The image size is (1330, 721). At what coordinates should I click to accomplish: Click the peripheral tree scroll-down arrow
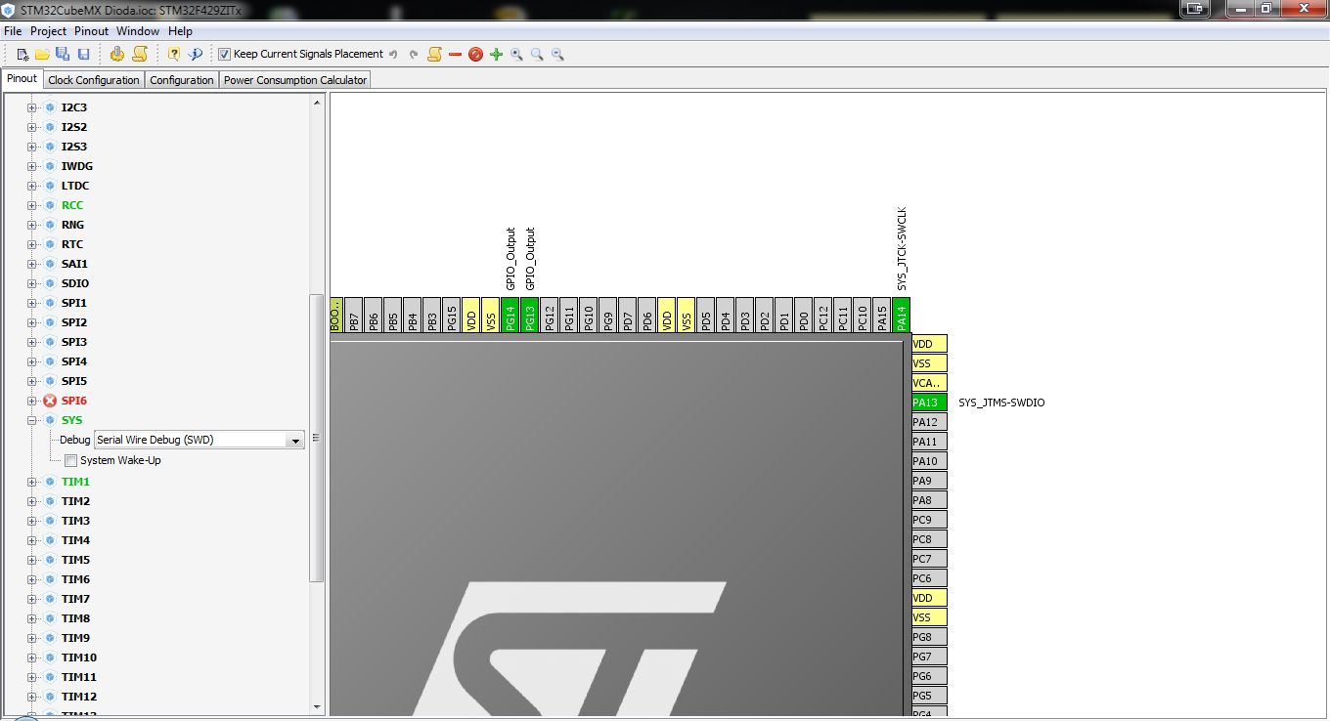(x=317, y=706)
